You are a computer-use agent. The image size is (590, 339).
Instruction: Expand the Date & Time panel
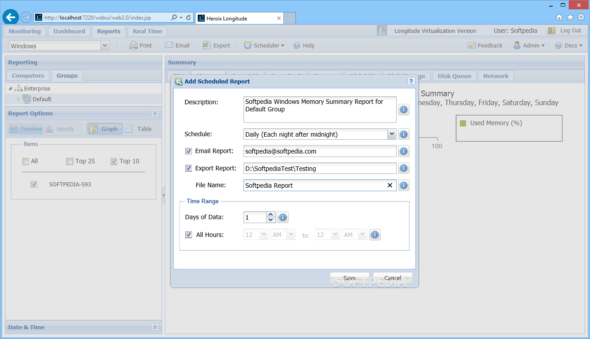[155, 327]
